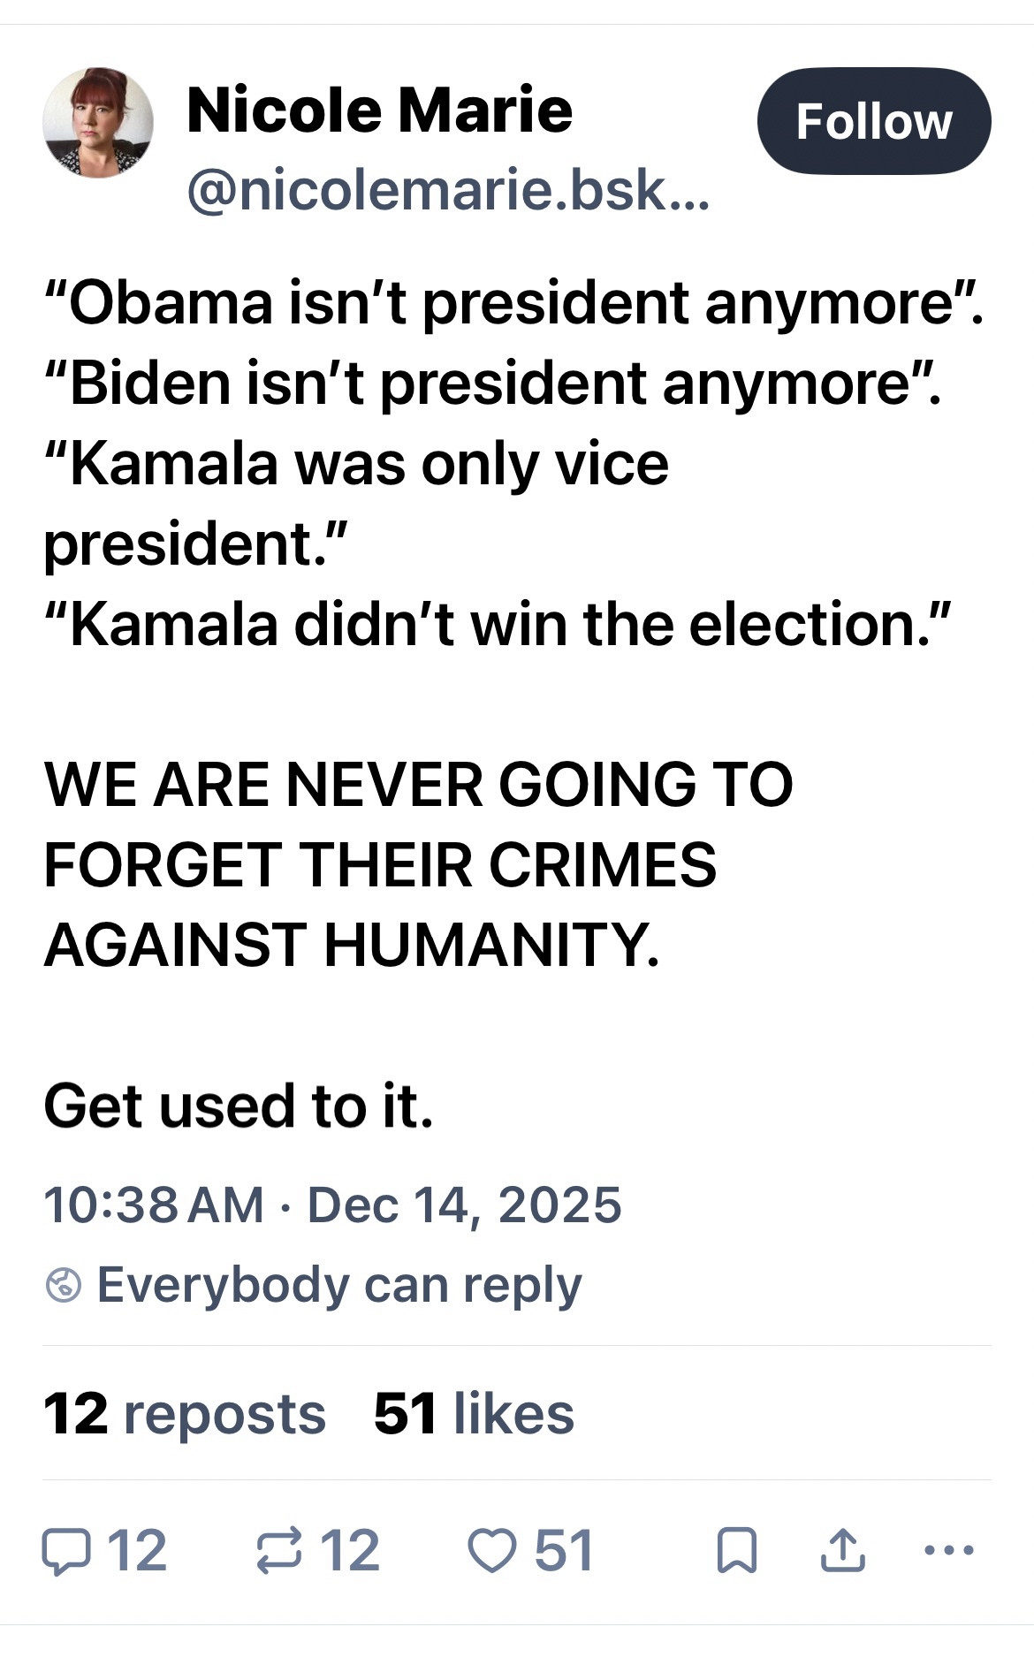Click the globe icon beside reply settings
The width and height of the screenshot is (1034, 1657).
pos(64,1285)
